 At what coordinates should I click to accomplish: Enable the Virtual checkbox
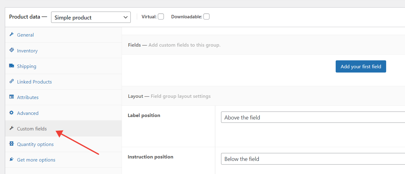[161, 16]
